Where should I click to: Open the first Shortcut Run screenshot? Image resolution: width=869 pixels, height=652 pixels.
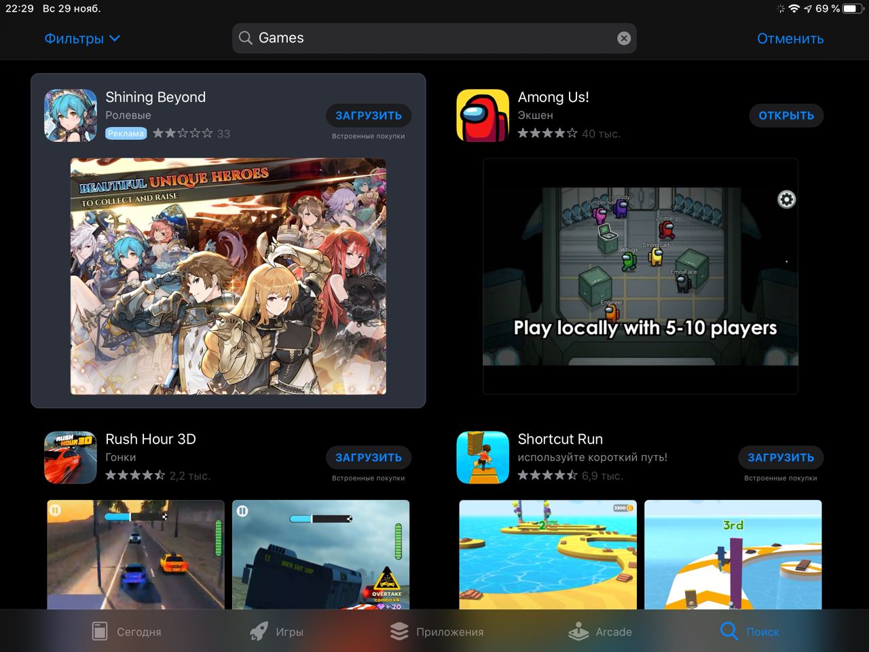548,554
